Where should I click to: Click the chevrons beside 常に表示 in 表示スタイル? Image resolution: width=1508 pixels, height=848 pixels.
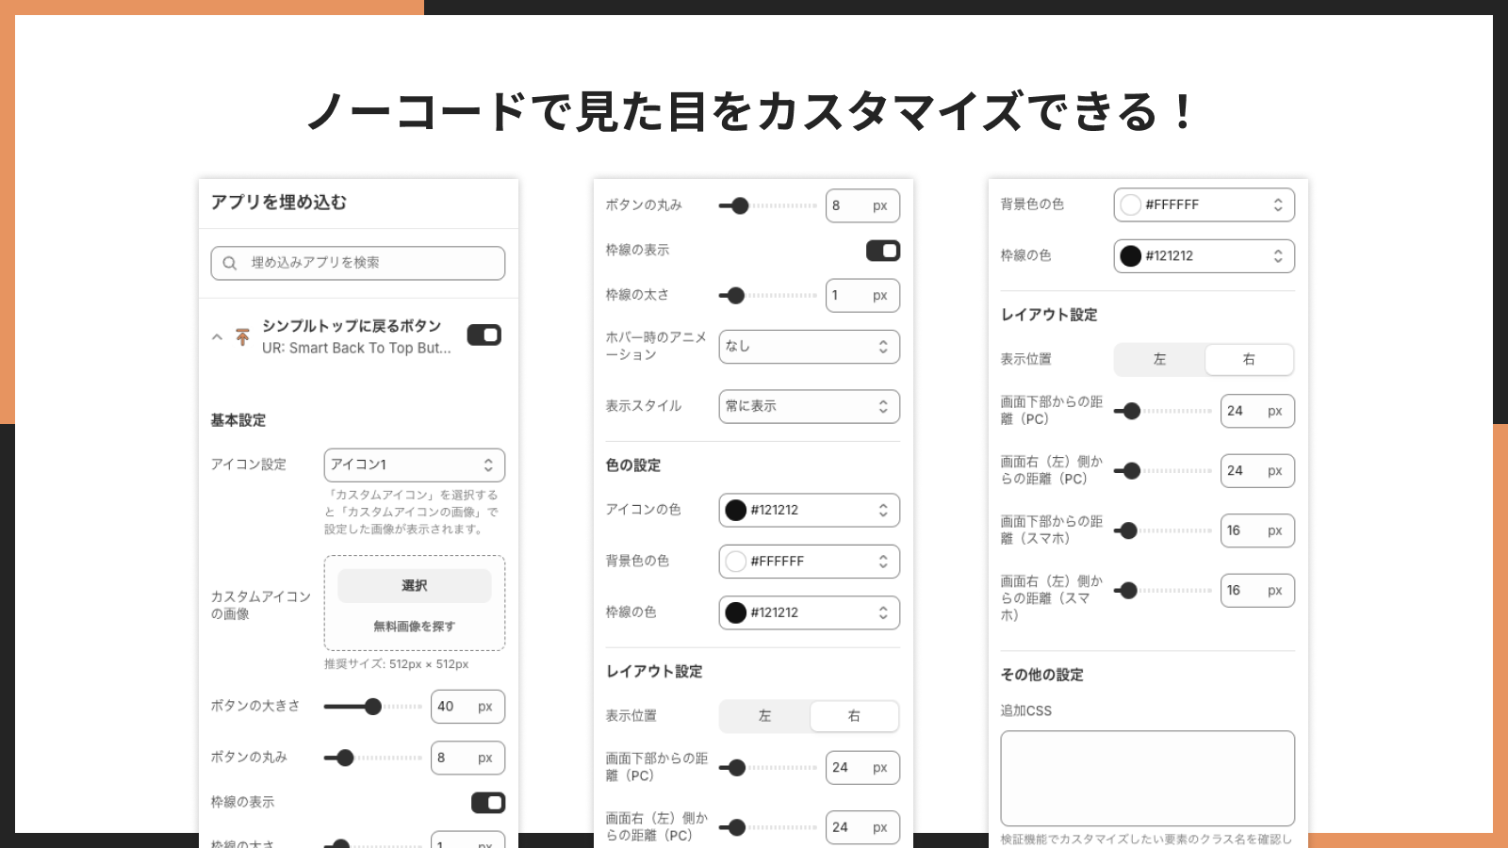click(883, 406)
